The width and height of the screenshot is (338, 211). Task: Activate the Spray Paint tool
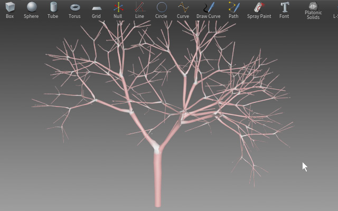259,10
